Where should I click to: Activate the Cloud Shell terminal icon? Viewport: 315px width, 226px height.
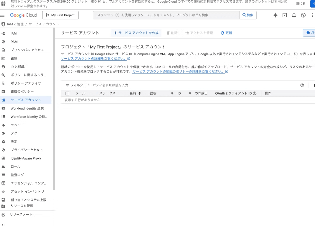coord(285,15)
